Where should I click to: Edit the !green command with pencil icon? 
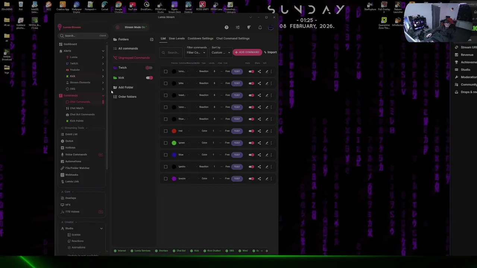click(x=267, y=143)
